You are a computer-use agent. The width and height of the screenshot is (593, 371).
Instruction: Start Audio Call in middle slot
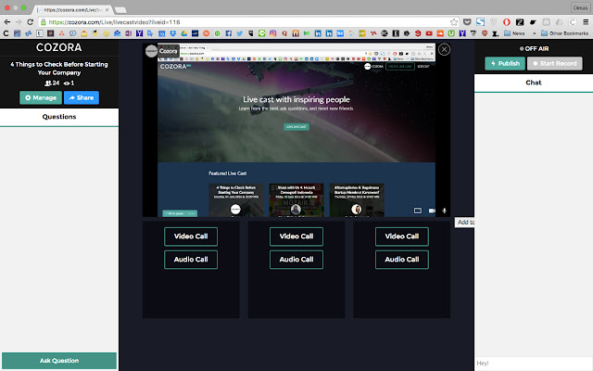coord(296,260)
